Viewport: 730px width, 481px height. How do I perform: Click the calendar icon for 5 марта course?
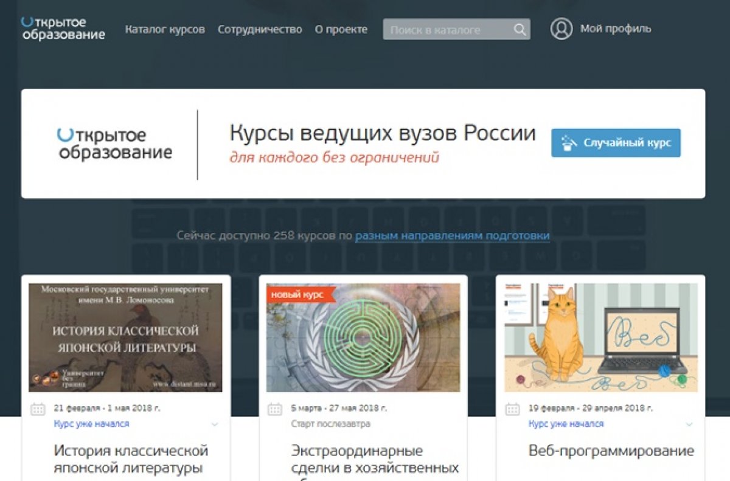pyautogui.click(x=275, y=409)
